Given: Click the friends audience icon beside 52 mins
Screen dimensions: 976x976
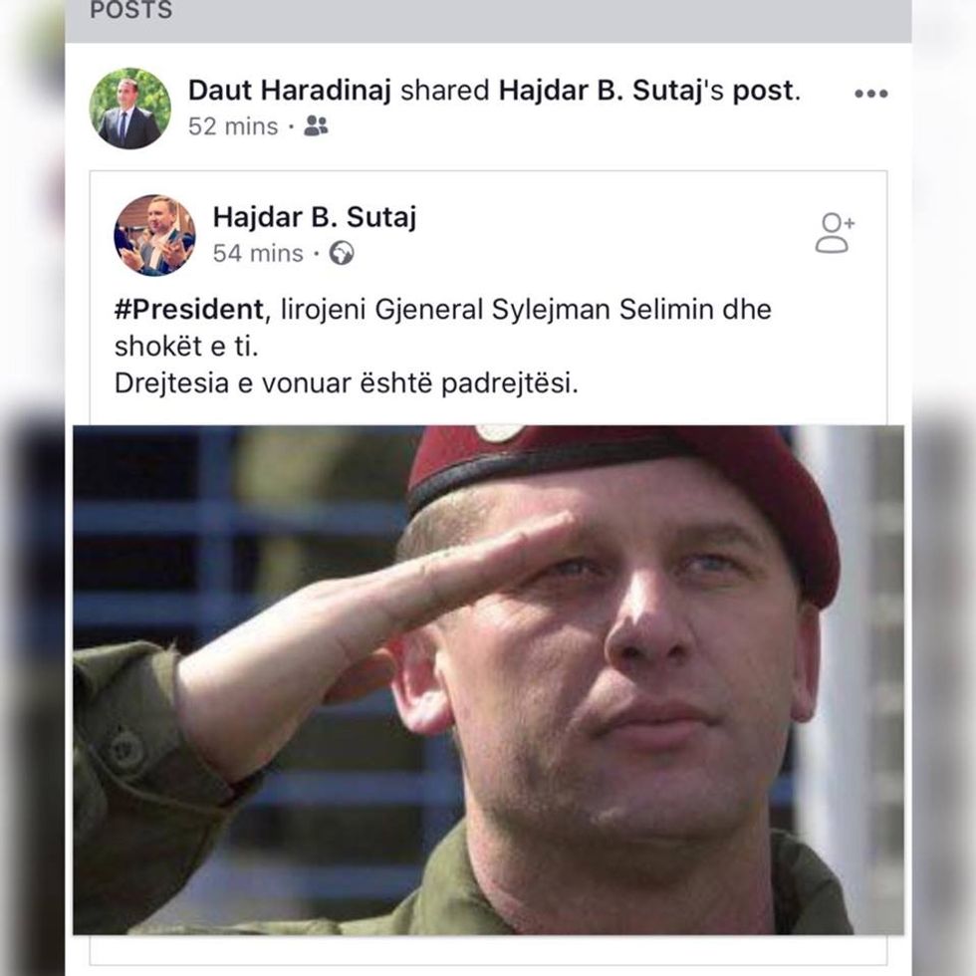Looking at the screenshot, I should coord(316,126).
